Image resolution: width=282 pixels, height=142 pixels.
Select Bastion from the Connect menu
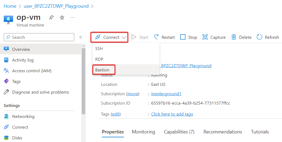coord(102,70)
